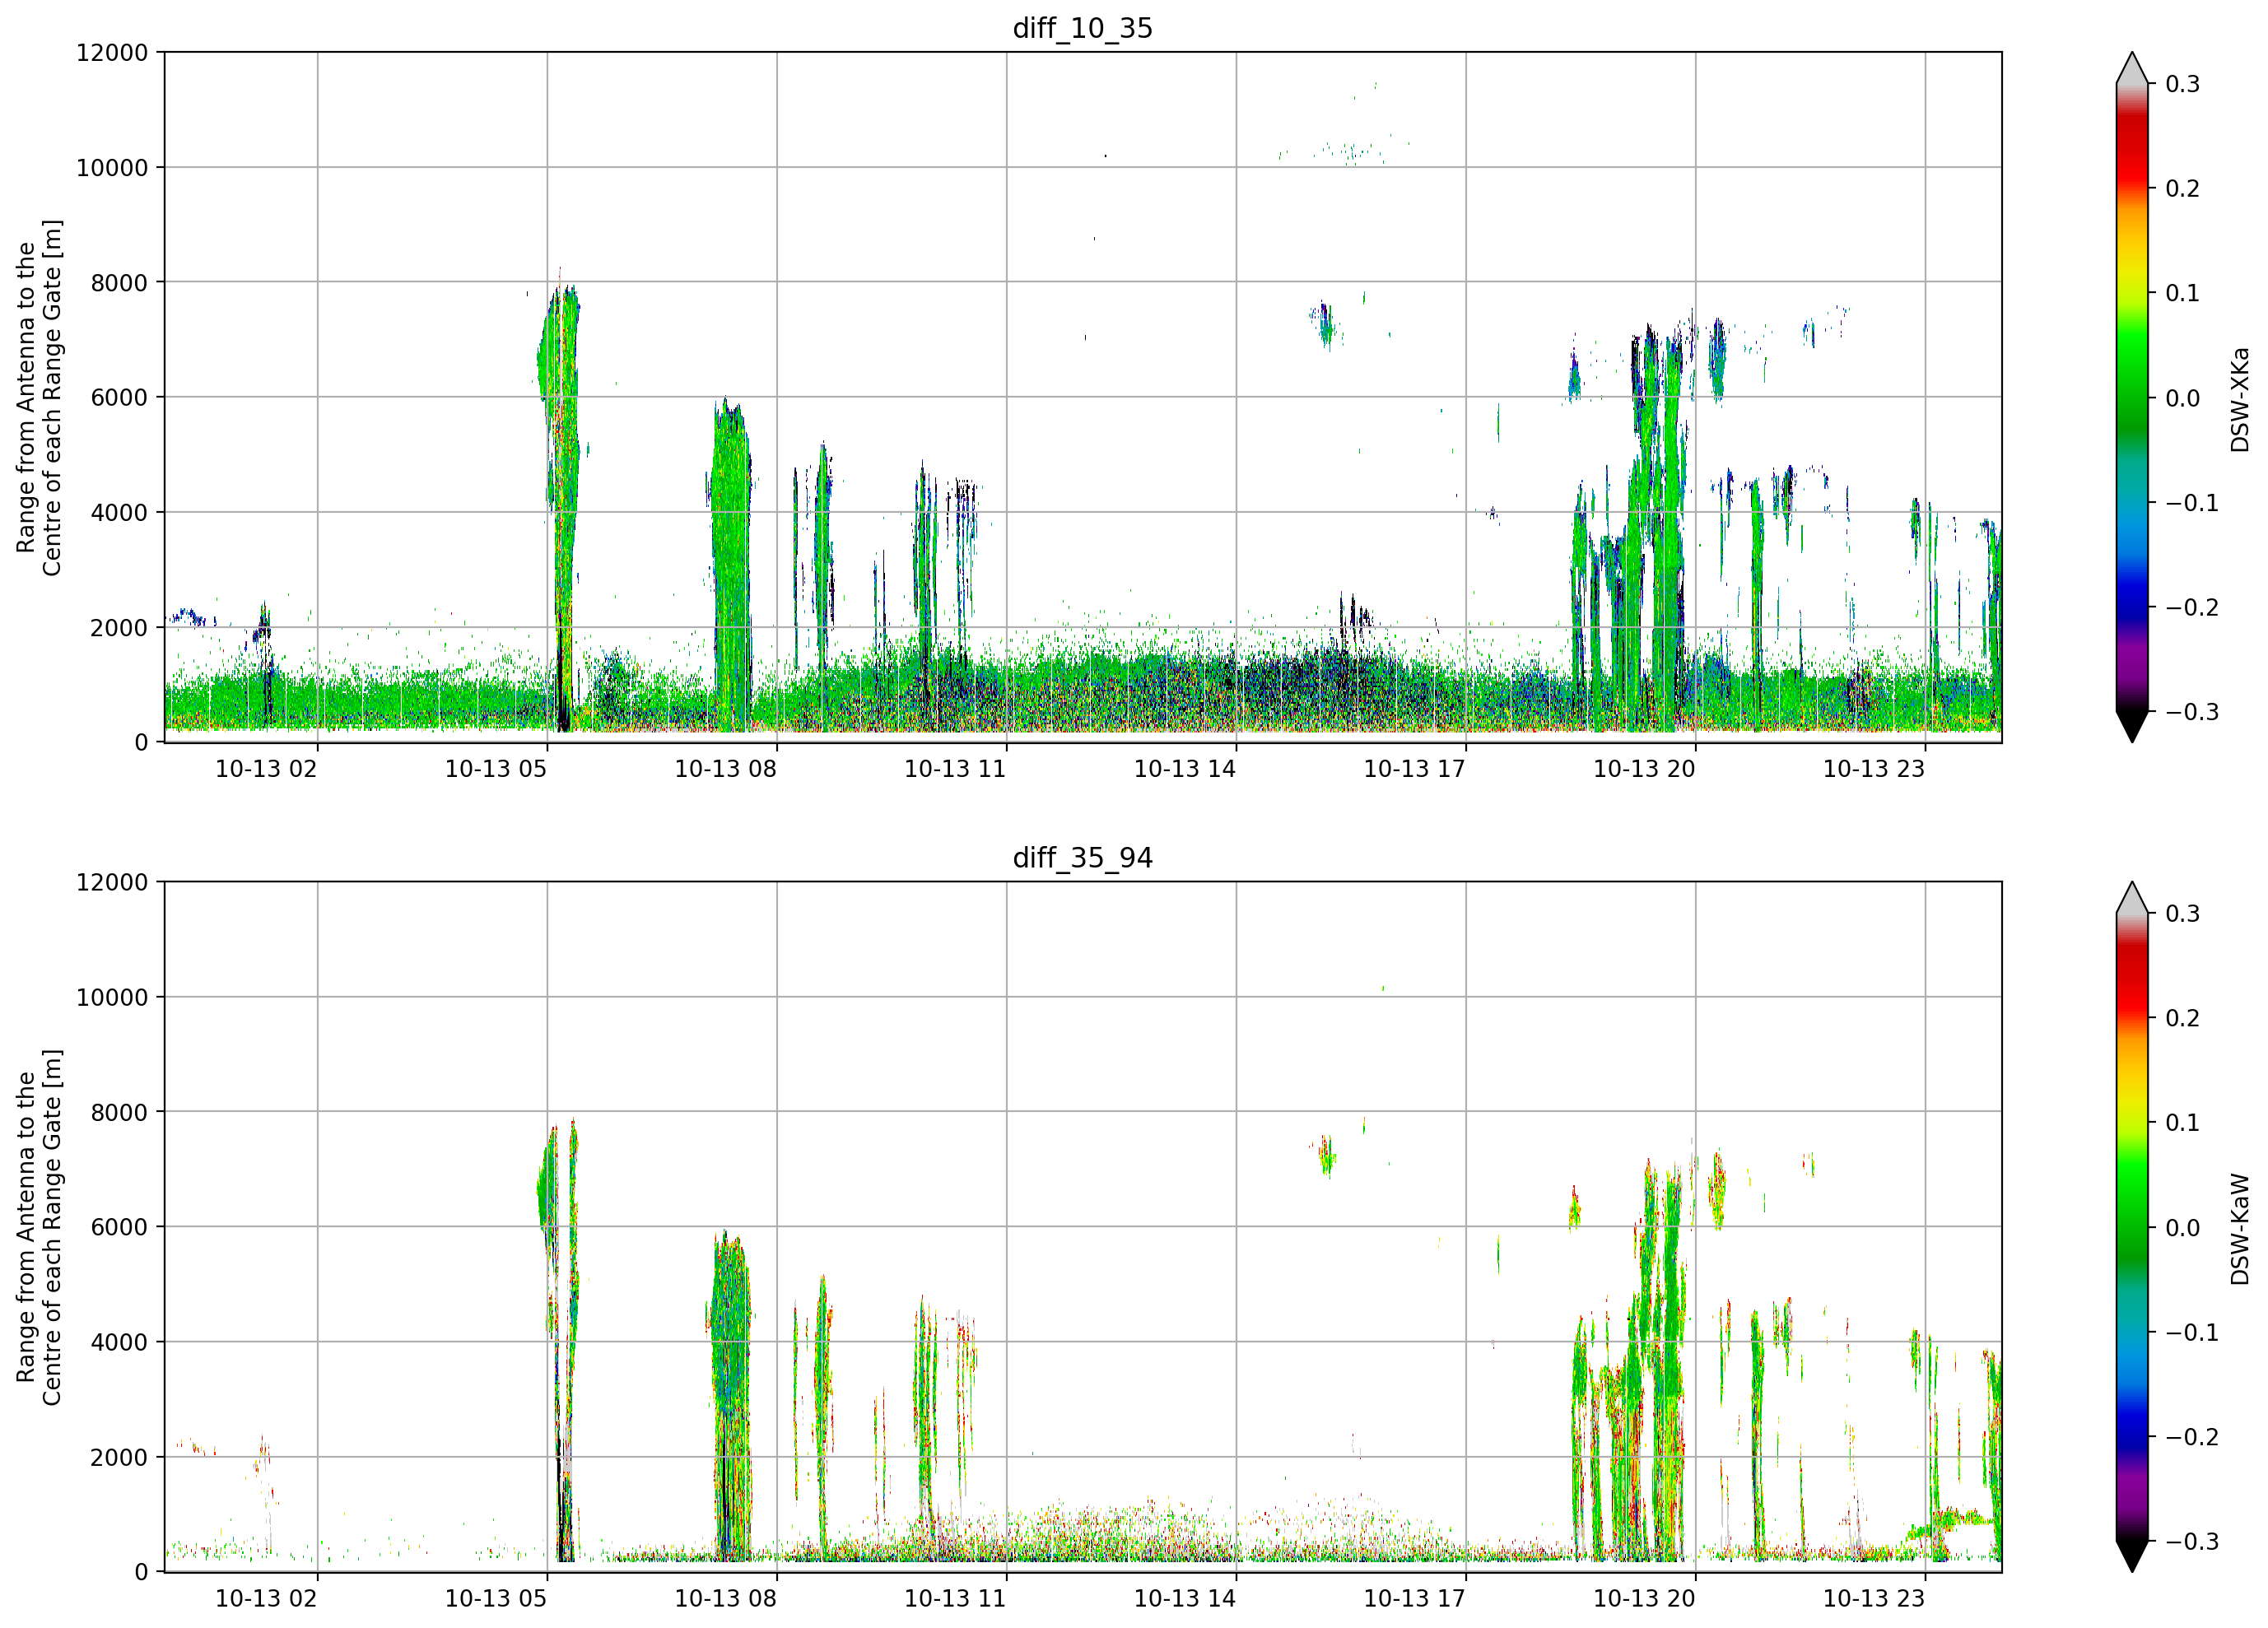
Task: Click the 4000 y-tick of diff_35_94
Action: click(x=119, y=1343)
